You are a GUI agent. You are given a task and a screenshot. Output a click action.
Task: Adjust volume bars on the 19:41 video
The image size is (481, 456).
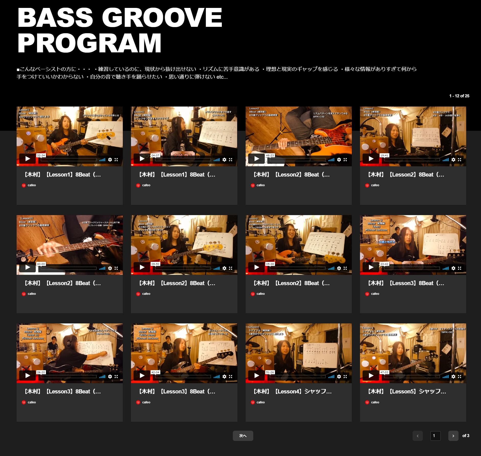pyautogui.click(x=446, y=160)
